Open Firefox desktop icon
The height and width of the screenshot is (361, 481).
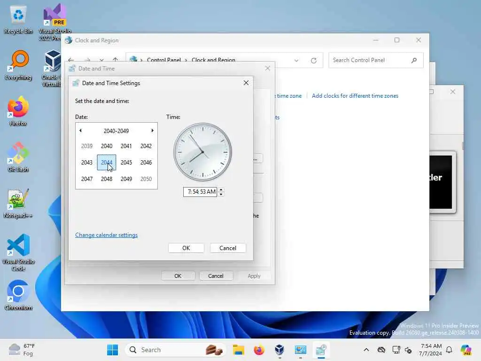tap(18, 111)
